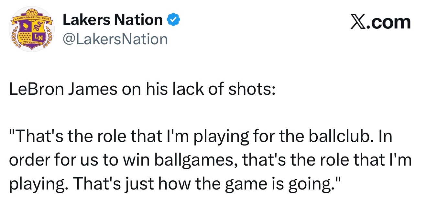Click the line beginning "order for us to win"

coord(210,161)
